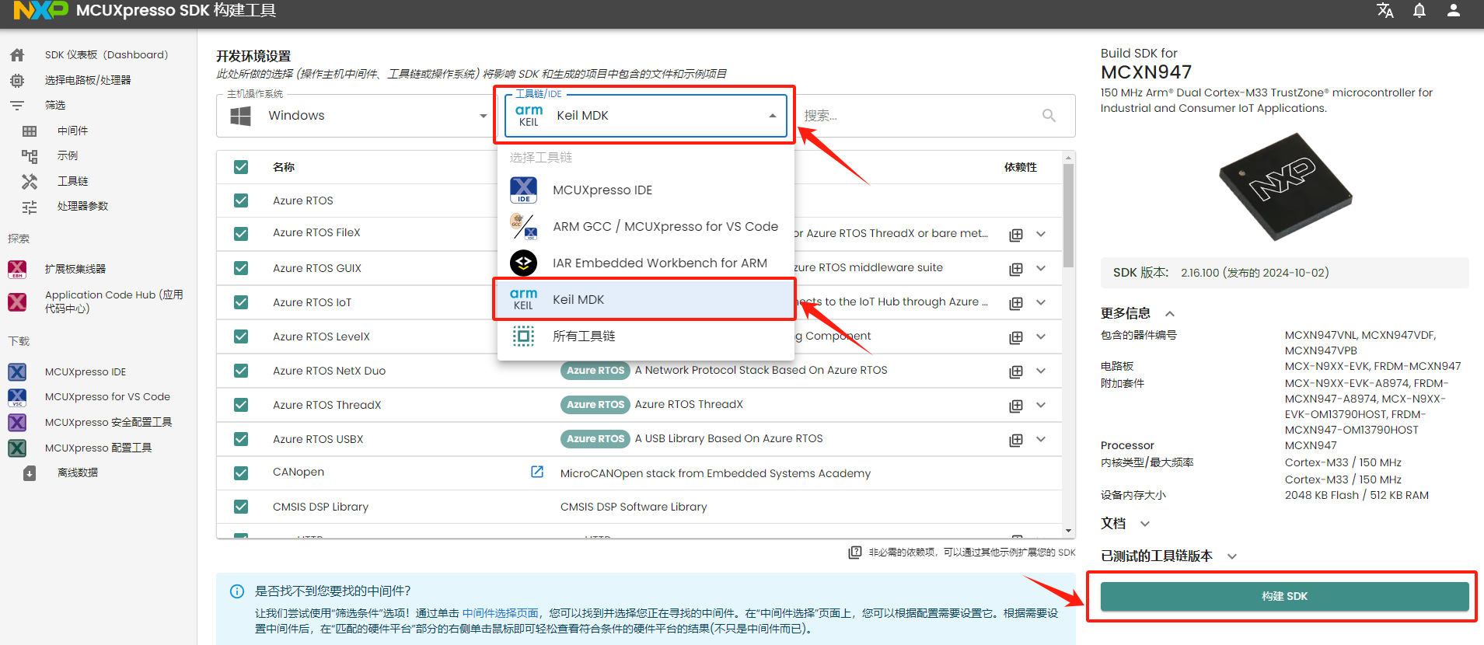Select 所有工具链 option
This screenshot has height=645, width=1484.
click(645, 336)
